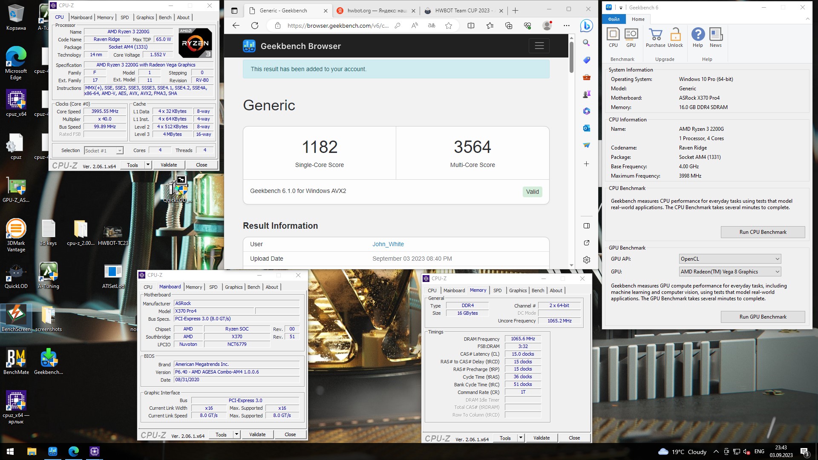Image resolution: width=818 pixels, height=460 pixels.
Task: Expand the Tools dropdown arrow in CPU-Z CPU window
Action: coord(148,165)
